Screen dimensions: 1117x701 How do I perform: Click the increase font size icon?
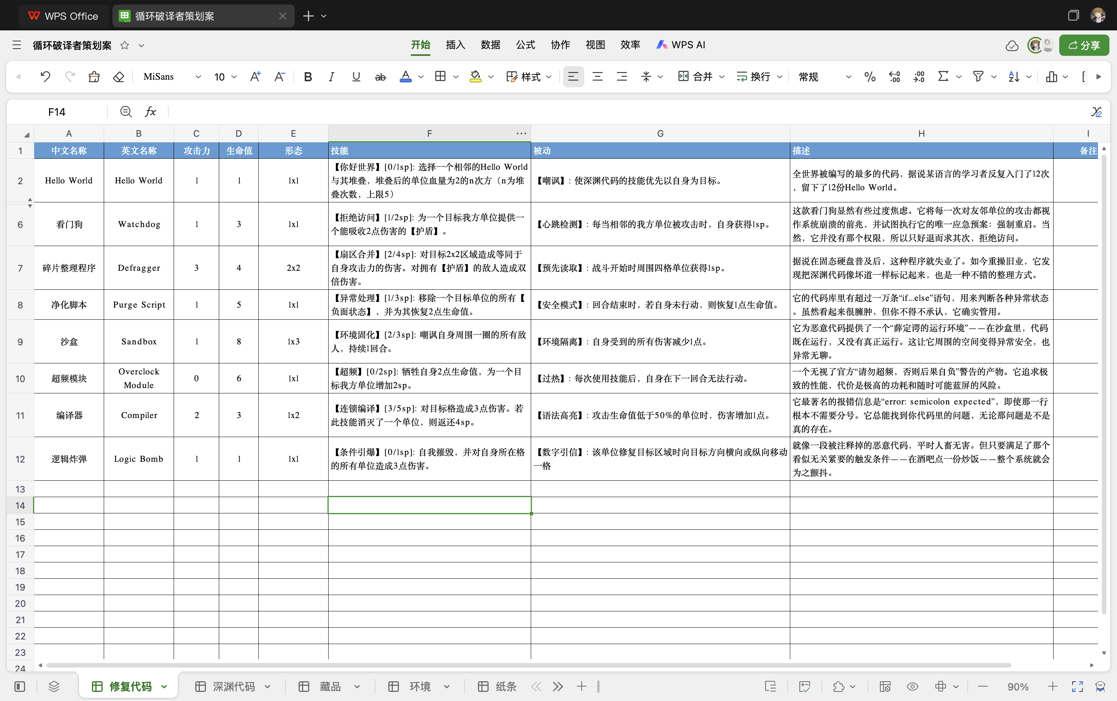[x=255, y=76]
